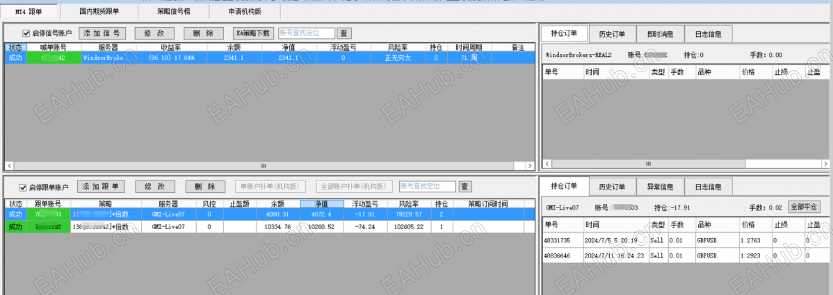Click 修改 button next to 添加信号
This screenshot has height=295, width=833.
(x=154, y=33)
